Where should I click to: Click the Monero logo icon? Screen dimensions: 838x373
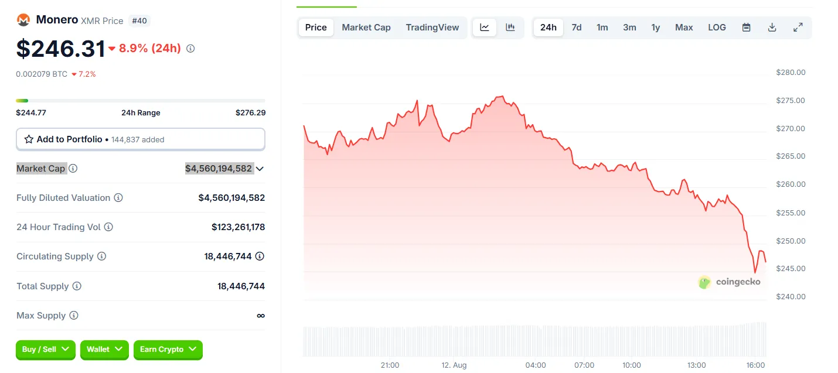click(x=23, y=20)
